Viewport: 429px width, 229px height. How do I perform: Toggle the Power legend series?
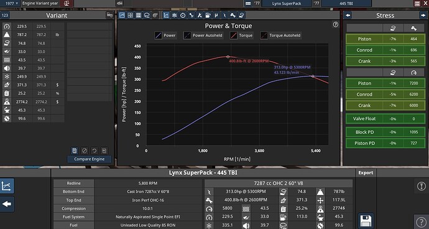click(x=165, y=35)
